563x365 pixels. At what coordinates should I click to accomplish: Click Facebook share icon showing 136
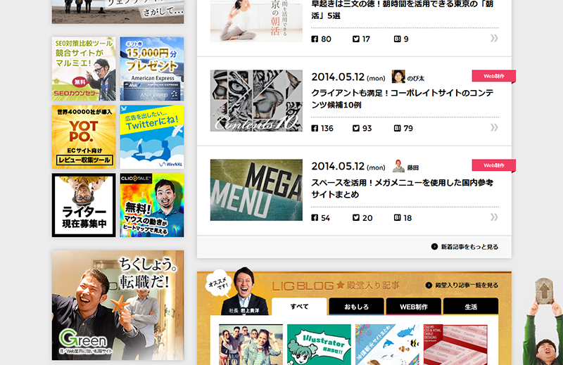pyautogui.click(x=315, y=128)
